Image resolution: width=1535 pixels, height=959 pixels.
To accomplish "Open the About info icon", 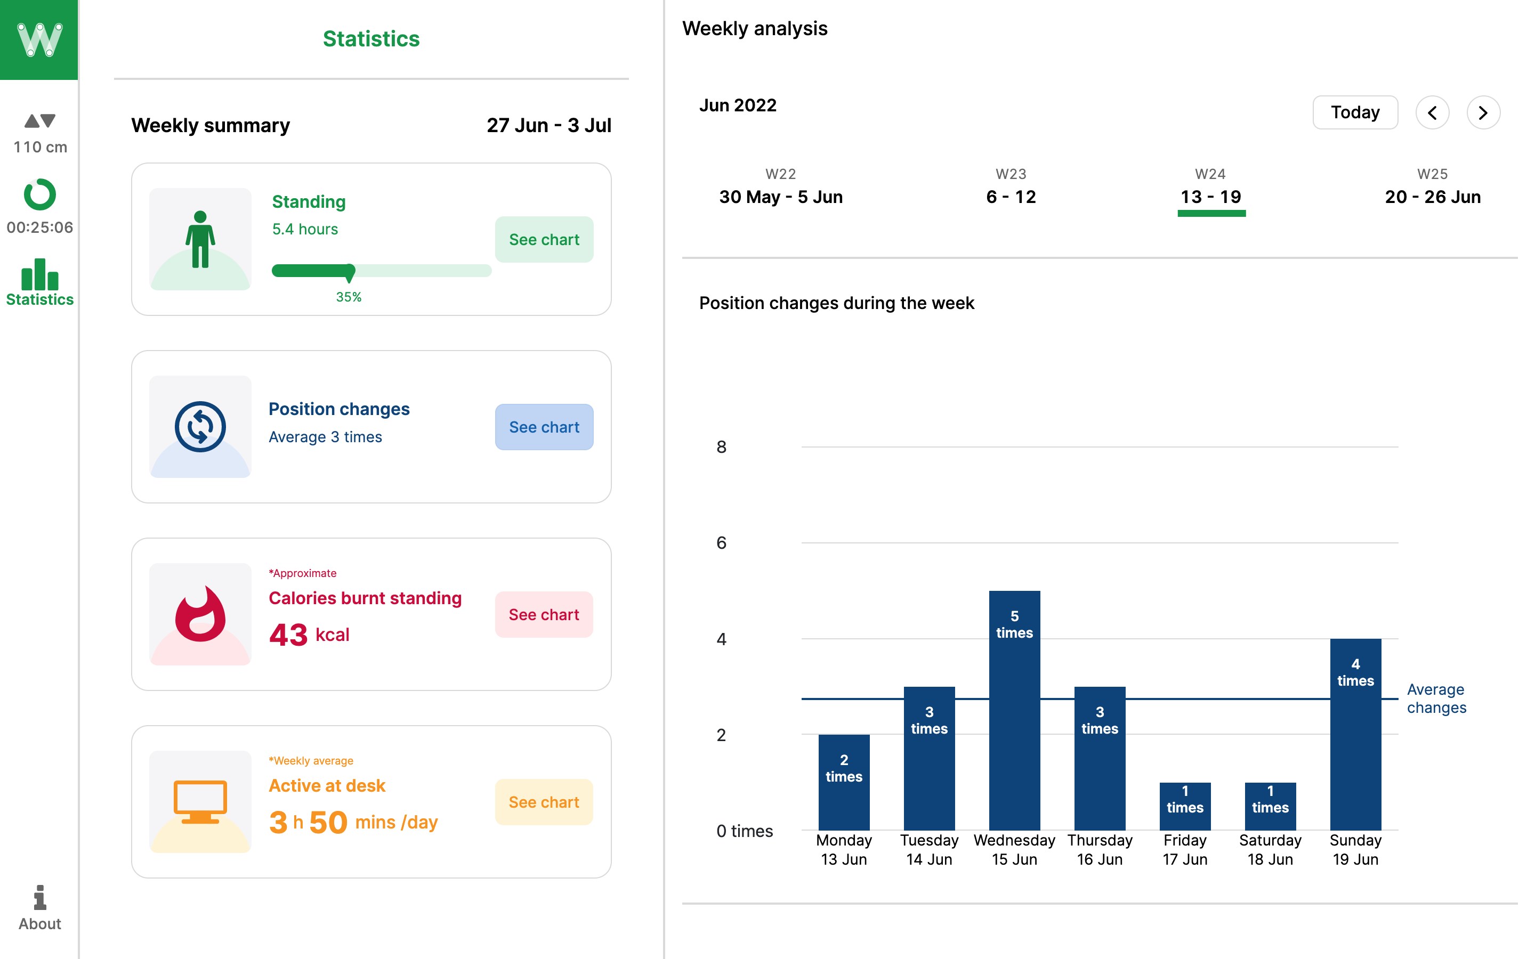I will click(x=39, y=898).
